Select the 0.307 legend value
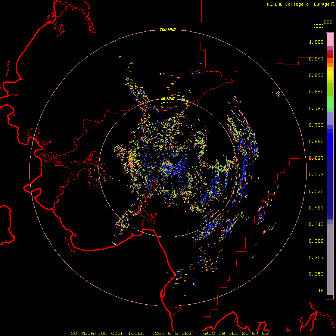This screenshot has height=336, width=336. click(316, 258)
